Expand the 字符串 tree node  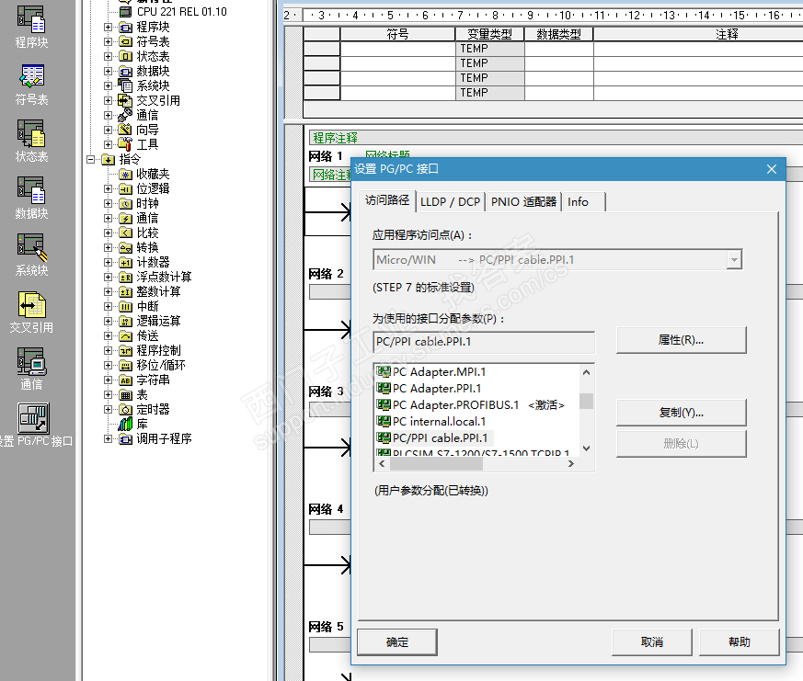(x=108, y=380)
